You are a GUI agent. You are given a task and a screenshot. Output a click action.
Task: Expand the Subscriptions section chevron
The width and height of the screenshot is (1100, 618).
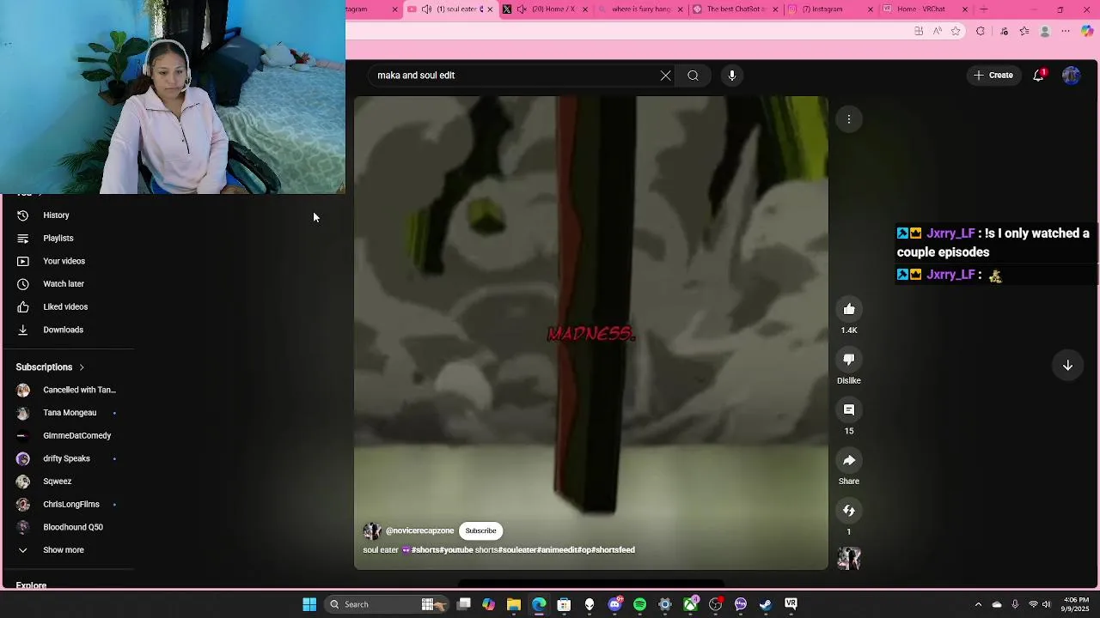(x=82, y=367)
